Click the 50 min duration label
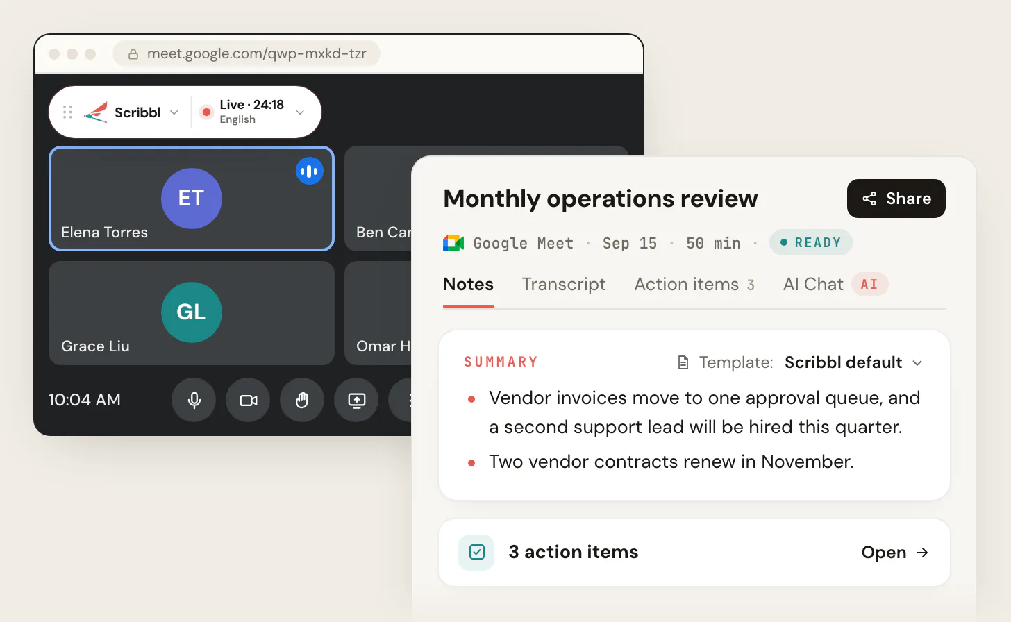The height and width of the screenshot is (622, 1011). pyautogui.click(x=713, y=243)
